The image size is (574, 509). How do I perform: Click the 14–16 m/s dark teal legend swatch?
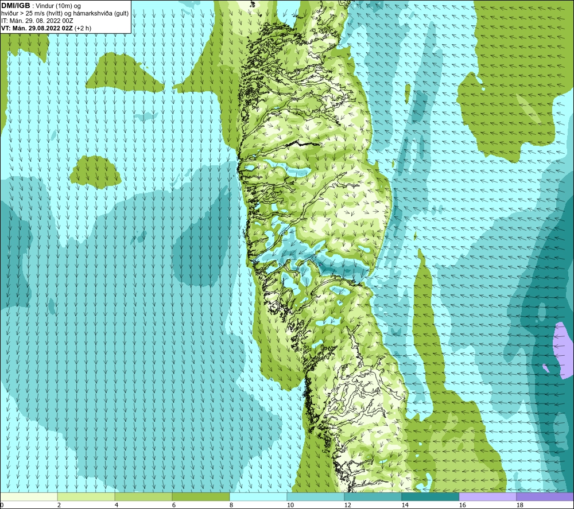click(430, 496)
